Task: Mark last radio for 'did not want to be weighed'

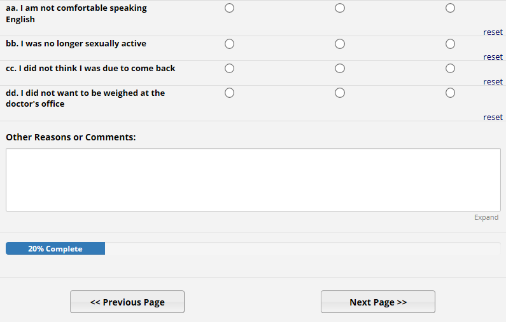Action: pyautogui.click(x=451, y=93)
